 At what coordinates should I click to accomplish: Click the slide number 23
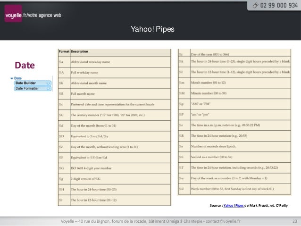pos(295,221)
